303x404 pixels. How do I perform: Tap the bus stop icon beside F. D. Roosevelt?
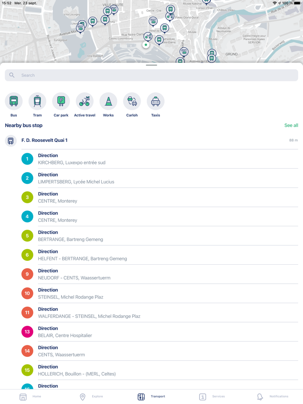click(10, 141)
